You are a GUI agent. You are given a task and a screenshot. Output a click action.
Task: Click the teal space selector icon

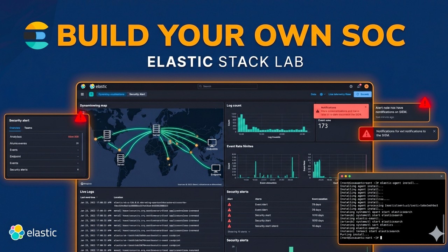pyautogui.click(x=91, y=94)
